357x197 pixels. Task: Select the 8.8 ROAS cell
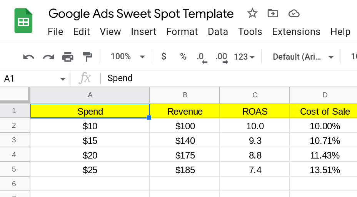coord(255,155)
